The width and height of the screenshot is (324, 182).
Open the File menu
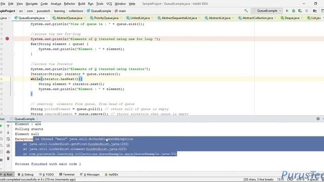pos(3,4)
